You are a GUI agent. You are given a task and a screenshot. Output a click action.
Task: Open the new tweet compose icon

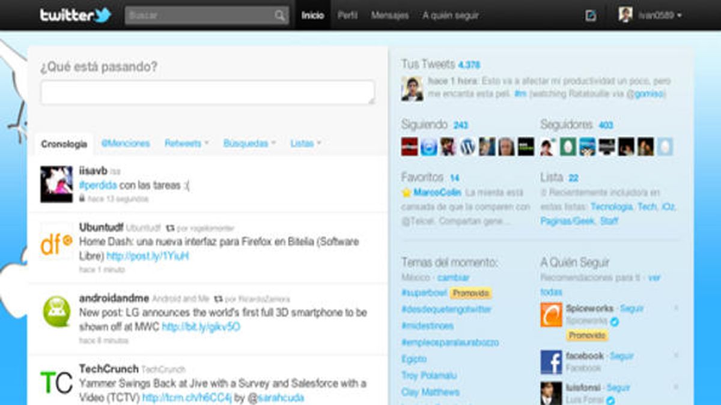[x=591, y=14]
